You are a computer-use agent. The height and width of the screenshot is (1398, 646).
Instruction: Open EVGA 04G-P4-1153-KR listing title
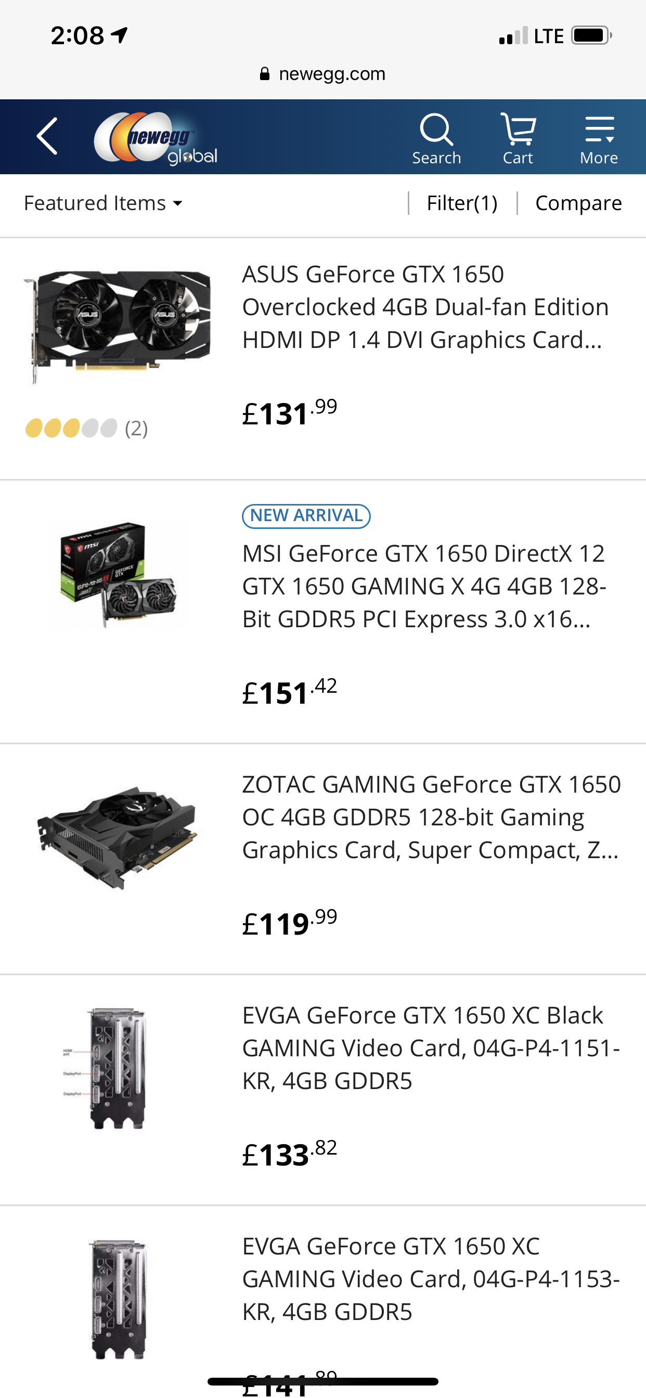click(431, 1279)
